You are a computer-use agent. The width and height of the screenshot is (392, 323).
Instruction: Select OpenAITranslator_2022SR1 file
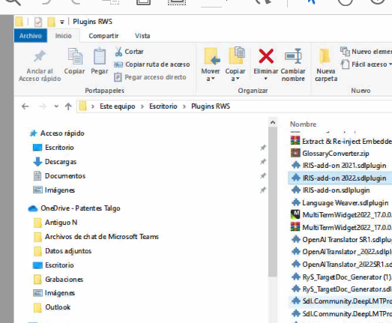tap(341, 265)
